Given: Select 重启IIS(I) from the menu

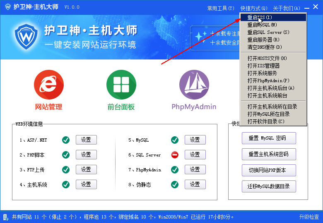Looking at the screenshot, I should coord(260,17).
